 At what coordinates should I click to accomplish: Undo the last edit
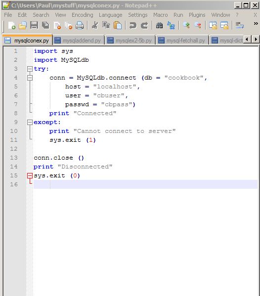133,25
